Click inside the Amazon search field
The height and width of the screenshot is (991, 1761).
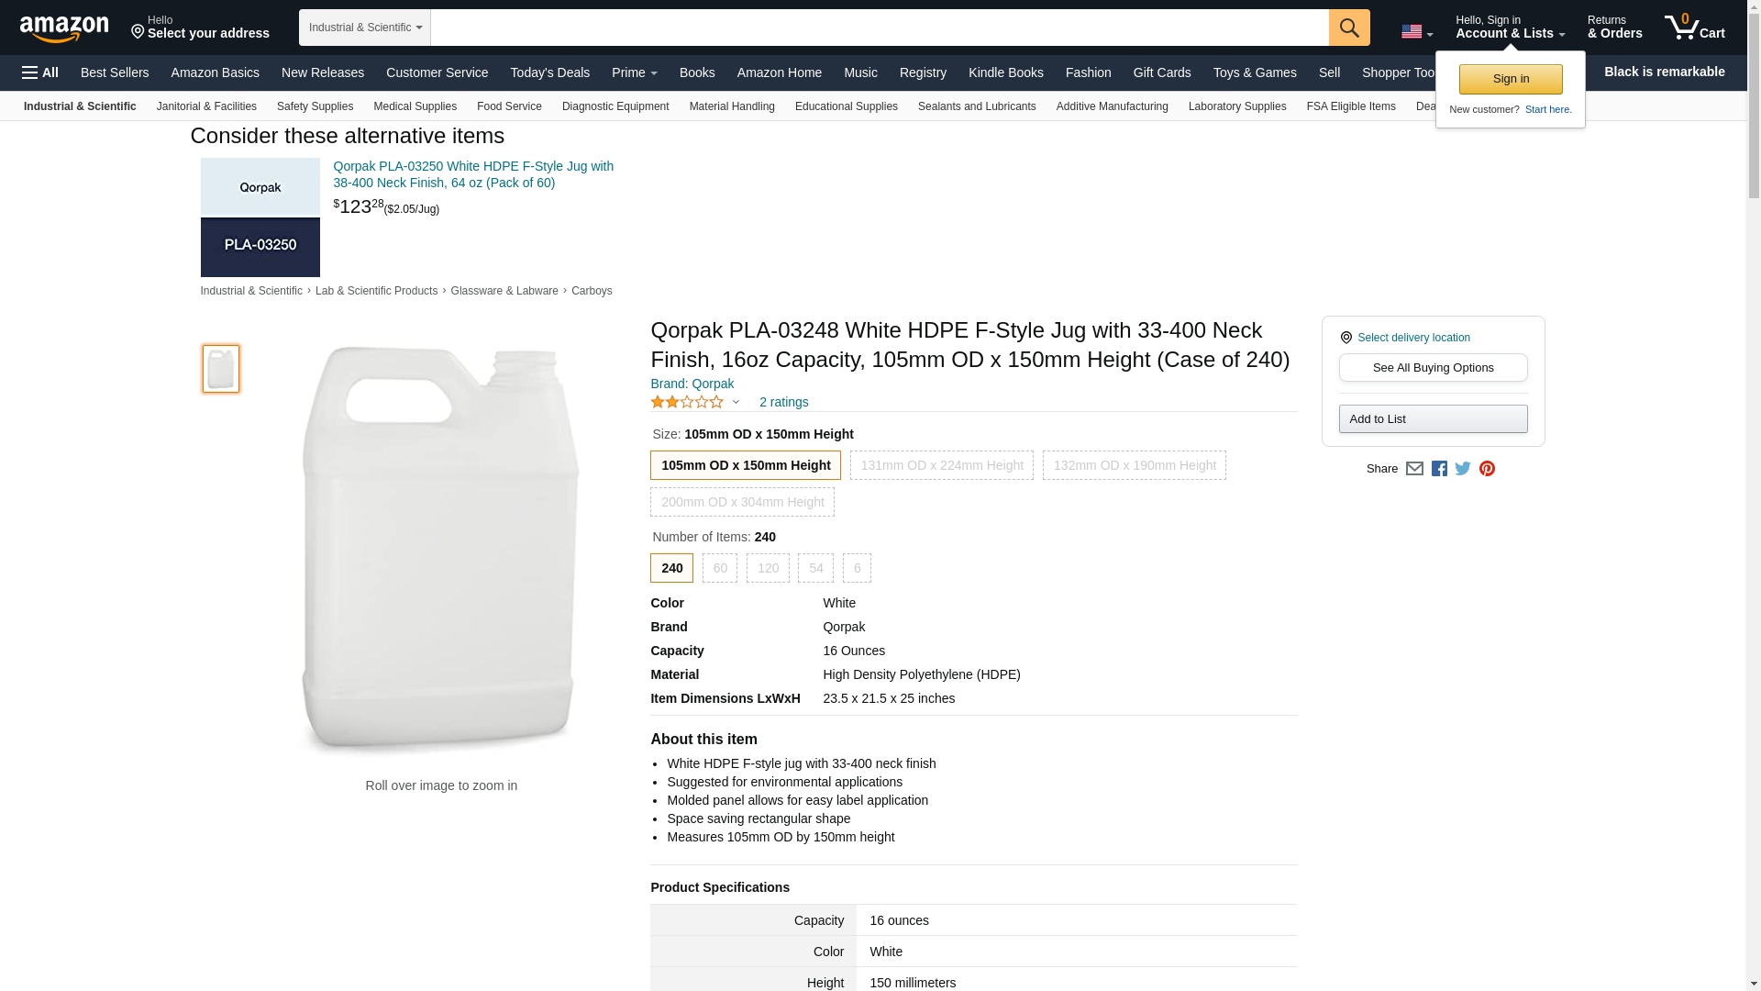click(879, 28)
